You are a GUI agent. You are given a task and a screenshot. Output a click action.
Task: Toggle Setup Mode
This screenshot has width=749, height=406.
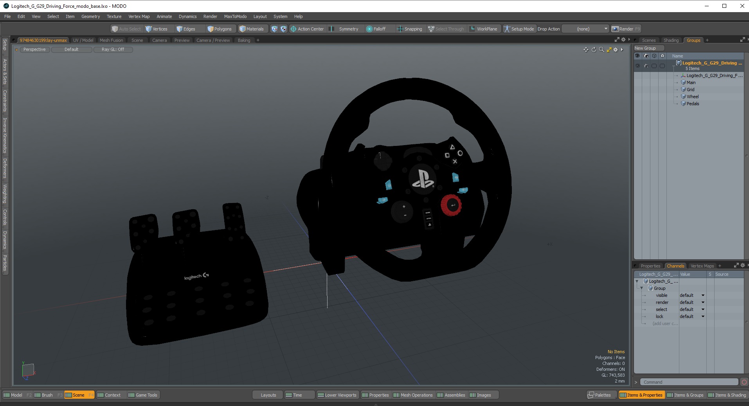click(519, 29)
